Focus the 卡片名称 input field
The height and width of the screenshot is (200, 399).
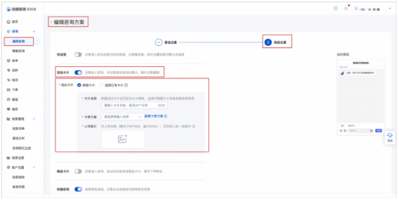click(x=134, y=105)
